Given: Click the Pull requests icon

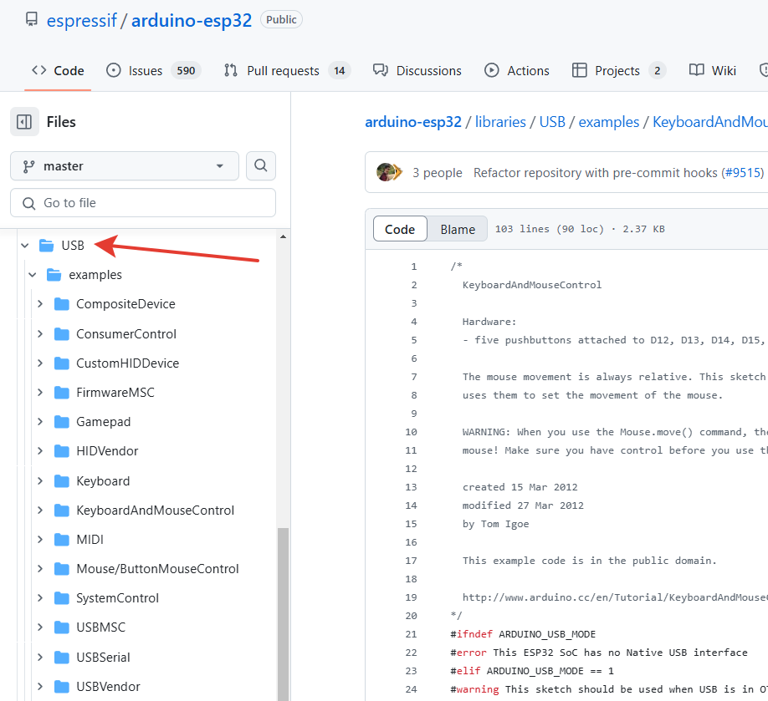Looking at the screenshot, I should pos(231,70).
